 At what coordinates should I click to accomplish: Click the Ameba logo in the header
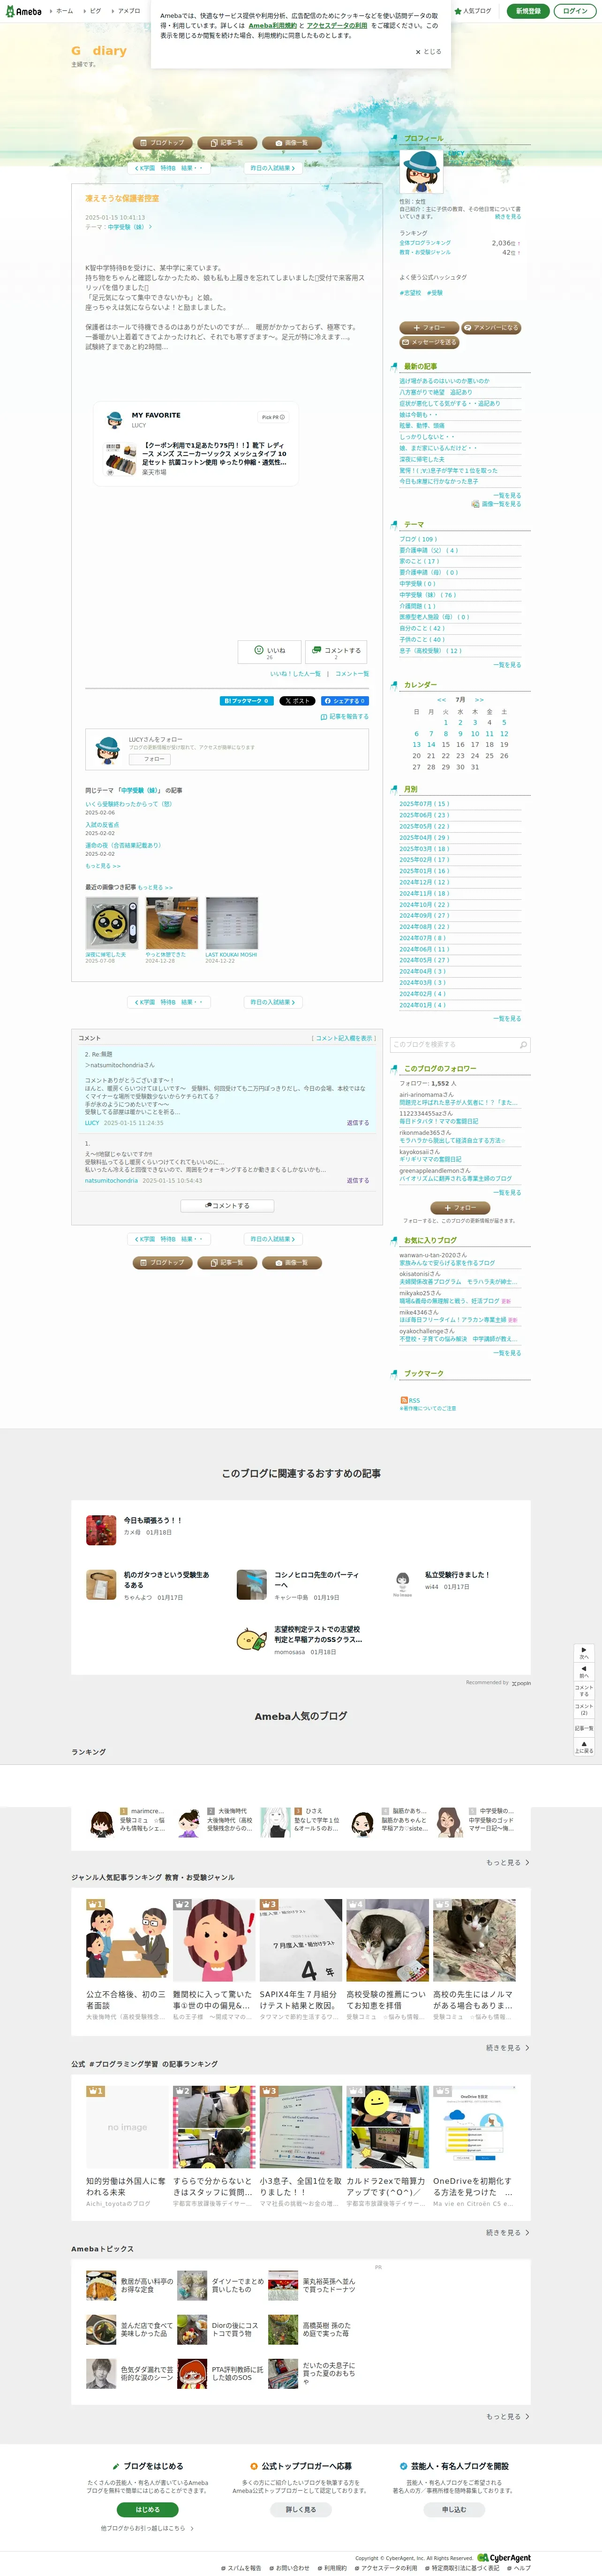[x=24, y=11]
